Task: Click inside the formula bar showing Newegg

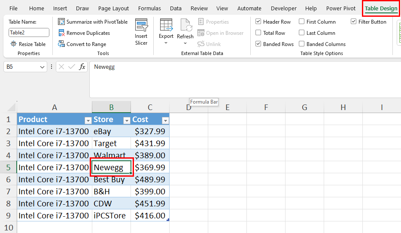Action: [245, 80]
